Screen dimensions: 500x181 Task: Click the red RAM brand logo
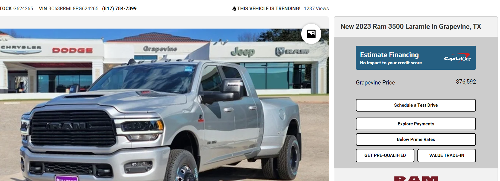click(416, 179)
